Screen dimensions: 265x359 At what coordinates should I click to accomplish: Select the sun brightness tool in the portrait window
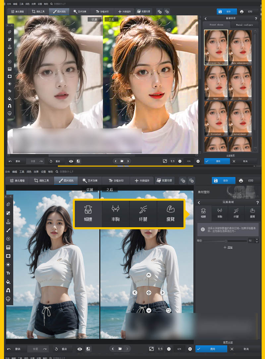(10, 84)
